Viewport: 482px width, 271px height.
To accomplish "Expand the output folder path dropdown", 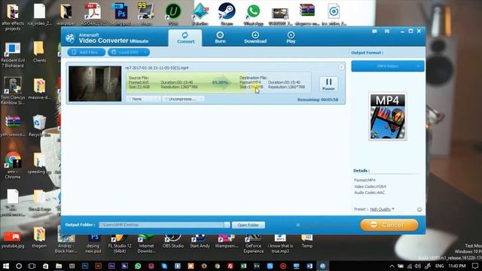I will pyautogui.click(x=227, y=225).
